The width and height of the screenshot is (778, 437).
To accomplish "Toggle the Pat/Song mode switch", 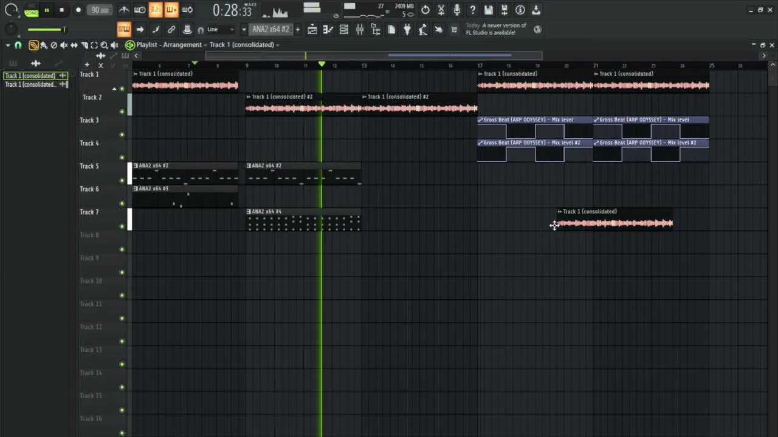I will click(31, 10).
